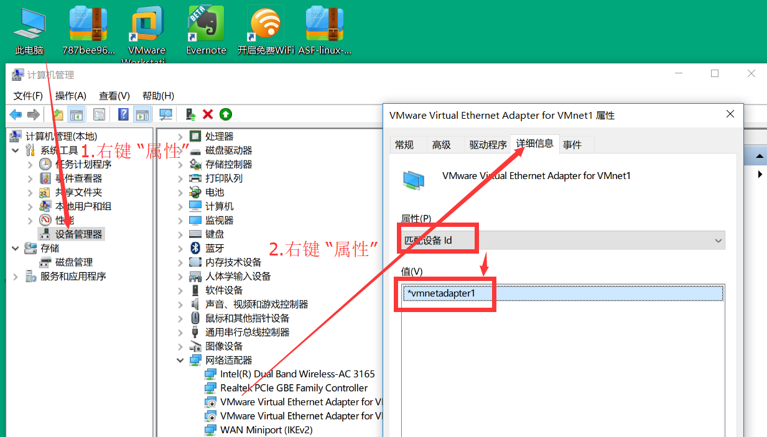Select the *vmnetadapter1 value row
The width and height of the screenshot is (767, 437).
tap(563, 293)
